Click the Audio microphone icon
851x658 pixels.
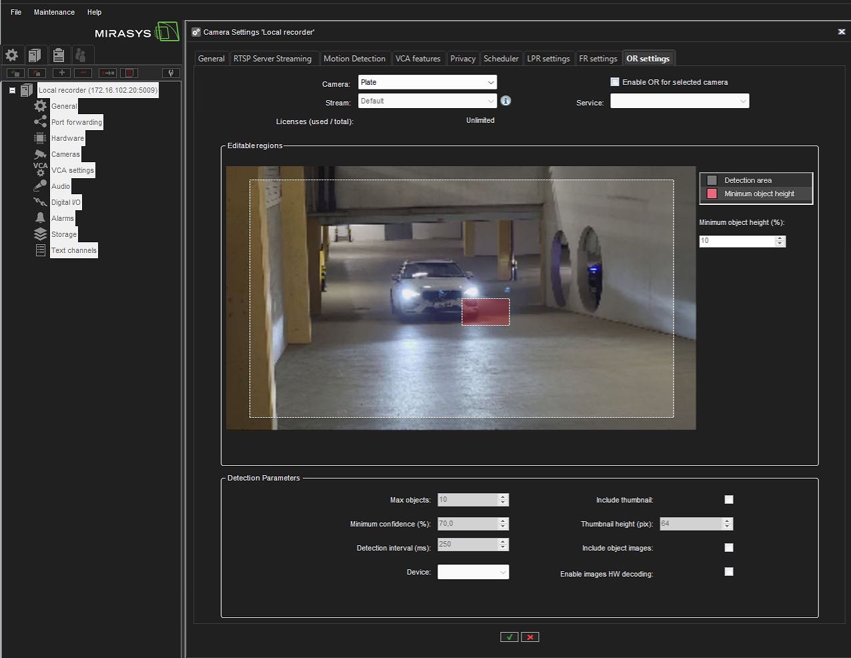(41, 186)
